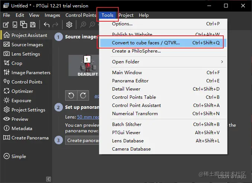Open Camera Database menu entry
Image resolution: width=252 pixels, height=183 pixels.
[163, 149]
